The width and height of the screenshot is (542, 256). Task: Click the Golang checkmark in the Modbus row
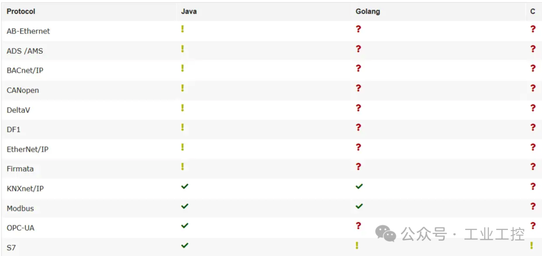point(359,206)
